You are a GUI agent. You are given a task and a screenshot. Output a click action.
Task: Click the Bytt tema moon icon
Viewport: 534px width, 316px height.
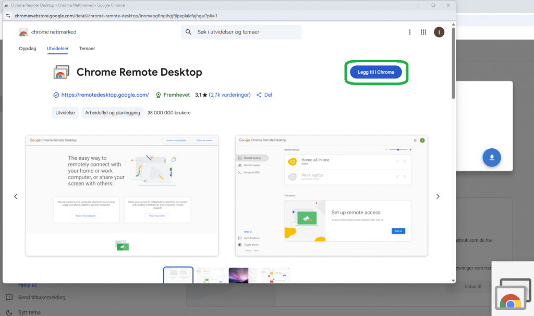(x=9, y=312)
